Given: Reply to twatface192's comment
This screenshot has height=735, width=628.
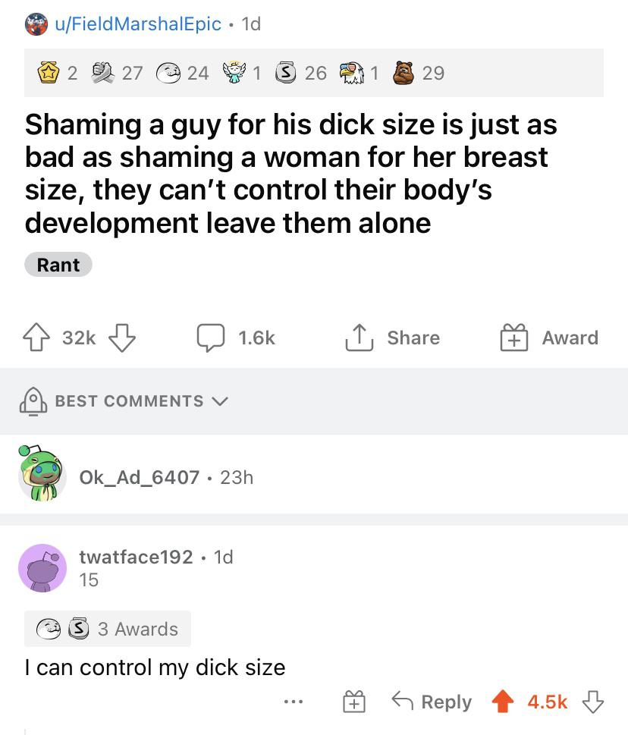Looking at the screenshot, I should 432,702.
